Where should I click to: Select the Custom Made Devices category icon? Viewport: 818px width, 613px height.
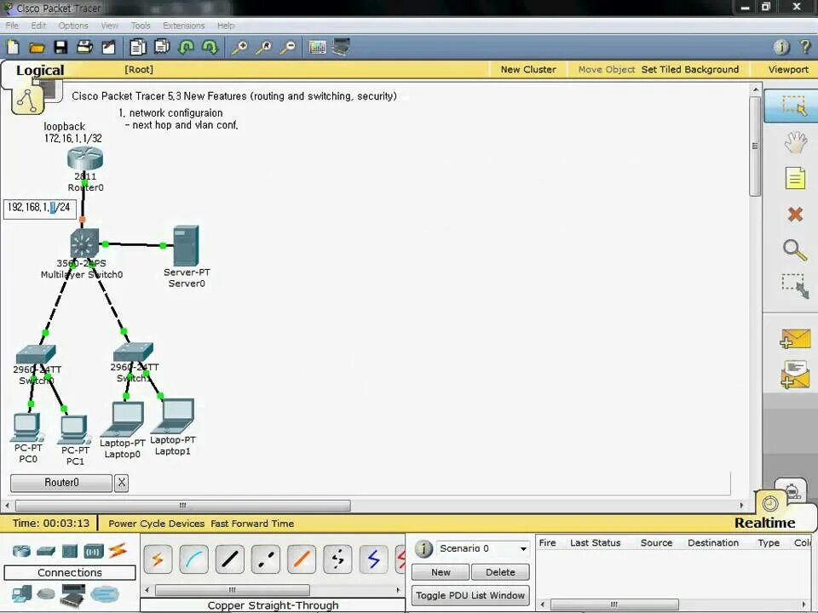coord(72,596)
